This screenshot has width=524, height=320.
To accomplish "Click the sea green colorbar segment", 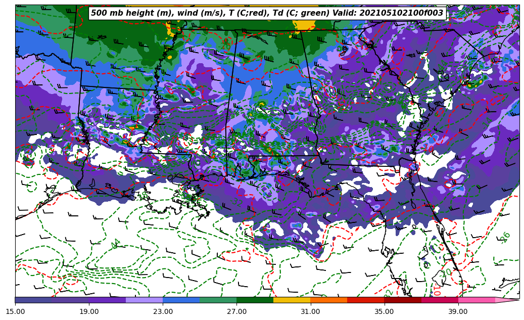I will (218, 300).
